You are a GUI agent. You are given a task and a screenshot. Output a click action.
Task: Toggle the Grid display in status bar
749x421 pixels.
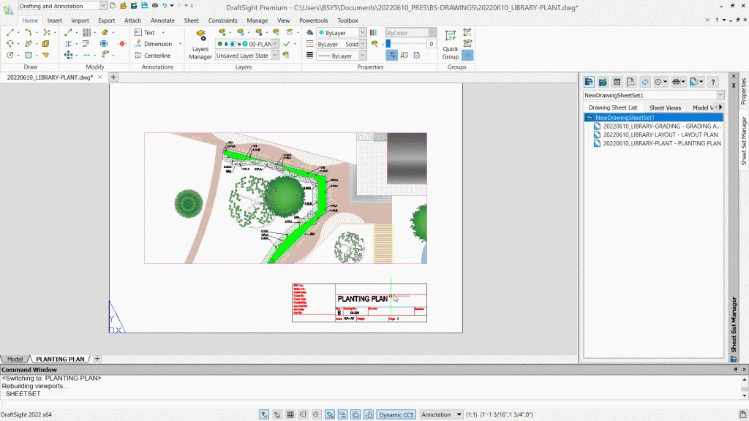[x=290, y=414]
